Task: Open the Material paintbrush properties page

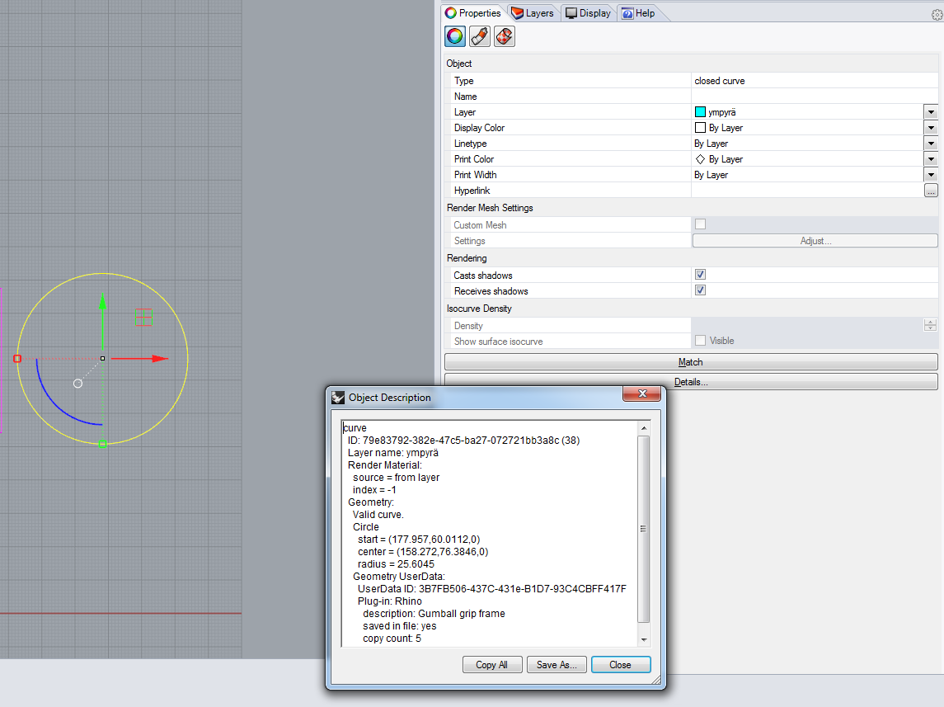Action: tap(480, 37)
